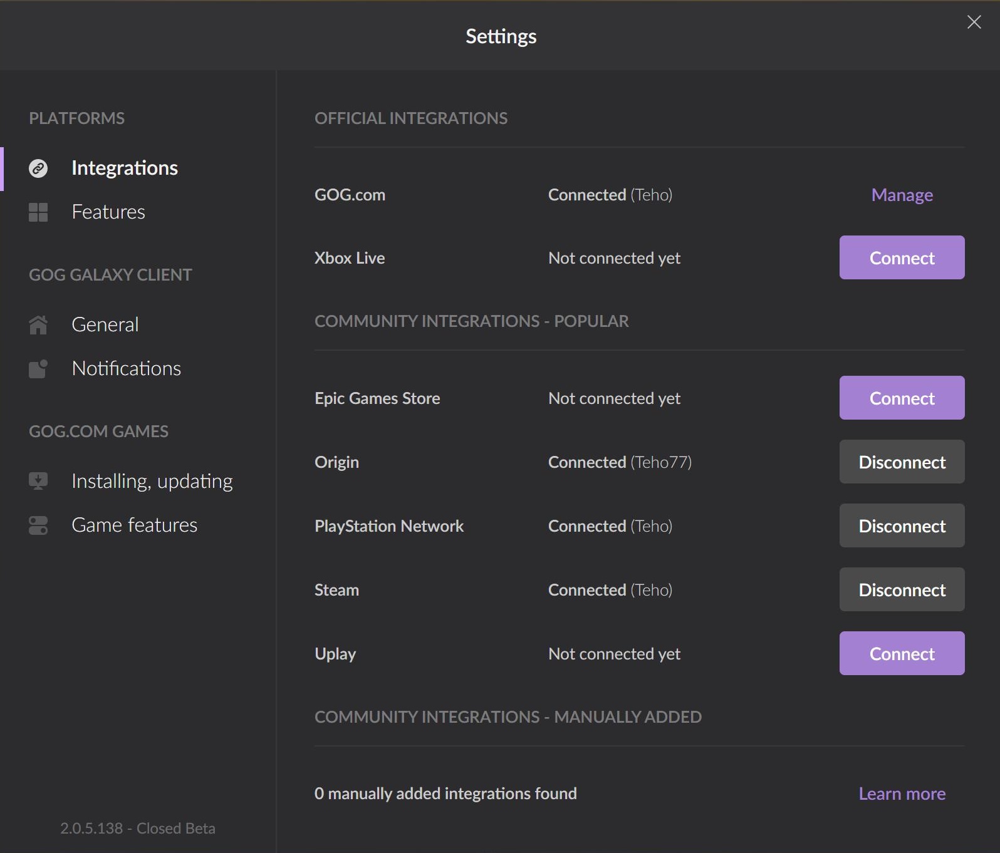Click Epic Games Store 'Not connected yet' status

coord(614,398)
